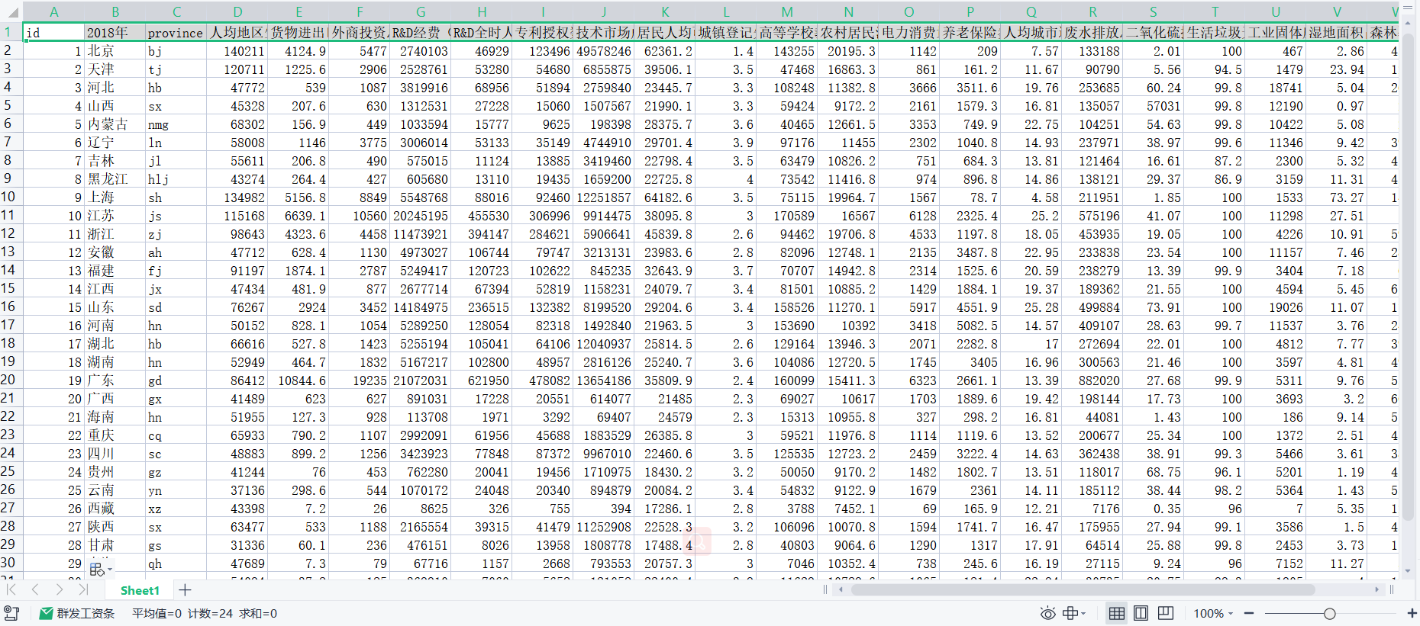The height and width of the screenshot is (626, 1420).
Task: Open the 100% zoom level dropdown
Action: click(x=1213, y=613)
